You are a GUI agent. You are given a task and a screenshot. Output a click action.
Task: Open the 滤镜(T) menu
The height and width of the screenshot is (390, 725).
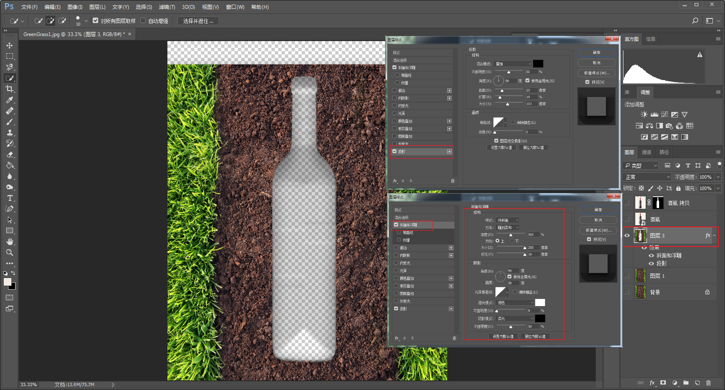pyautogui.click(x=167, y=7)
